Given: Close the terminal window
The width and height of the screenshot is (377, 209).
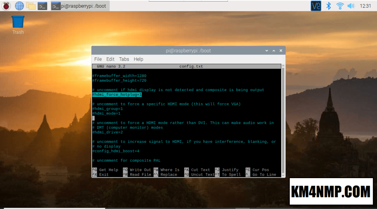Looking at the screenshot, I should pyautogui.click(x=281, y=50).
